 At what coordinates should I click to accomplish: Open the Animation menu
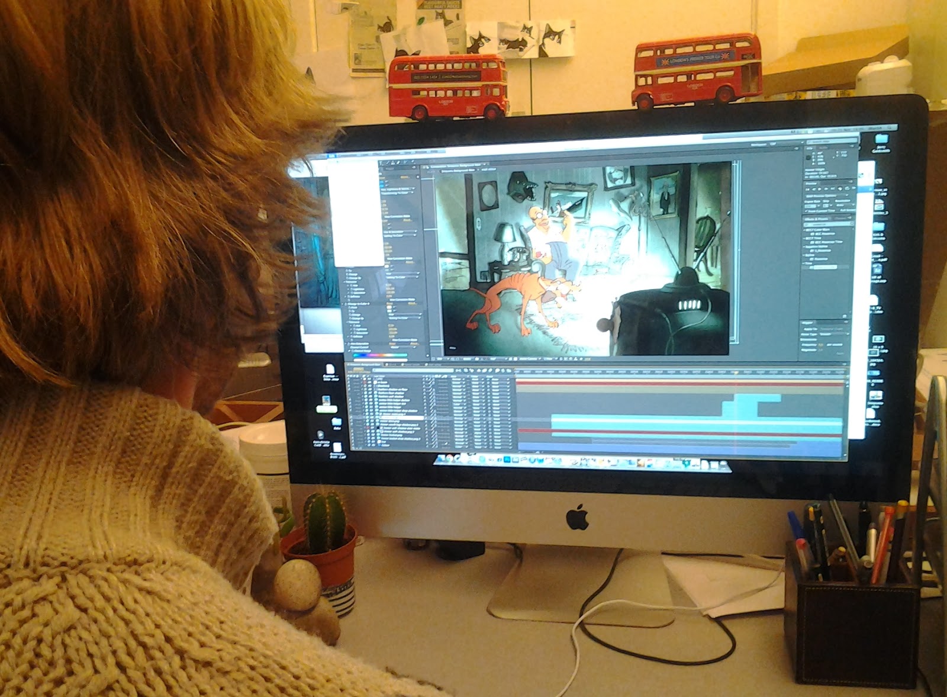pos(392,153)
